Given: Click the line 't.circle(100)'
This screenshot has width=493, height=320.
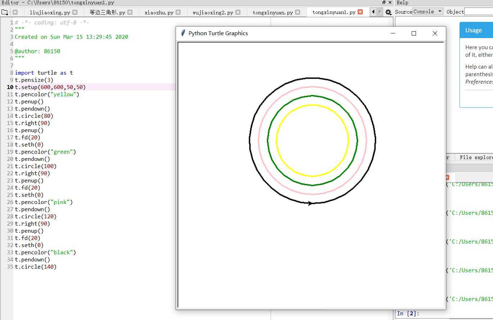Looking at the screenshot, I should click(36, 166).
